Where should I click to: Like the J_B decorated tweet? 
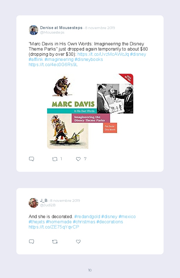click(78, 242)
